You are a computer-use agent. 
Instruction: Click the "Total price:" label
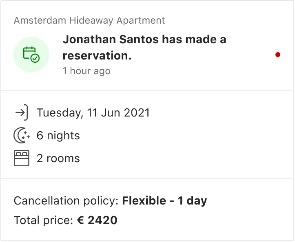pos(44,220)
